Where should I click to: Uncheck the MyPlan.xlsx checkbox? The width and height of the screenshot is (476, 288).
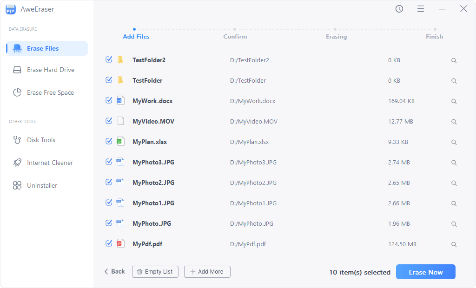[109, 141]
